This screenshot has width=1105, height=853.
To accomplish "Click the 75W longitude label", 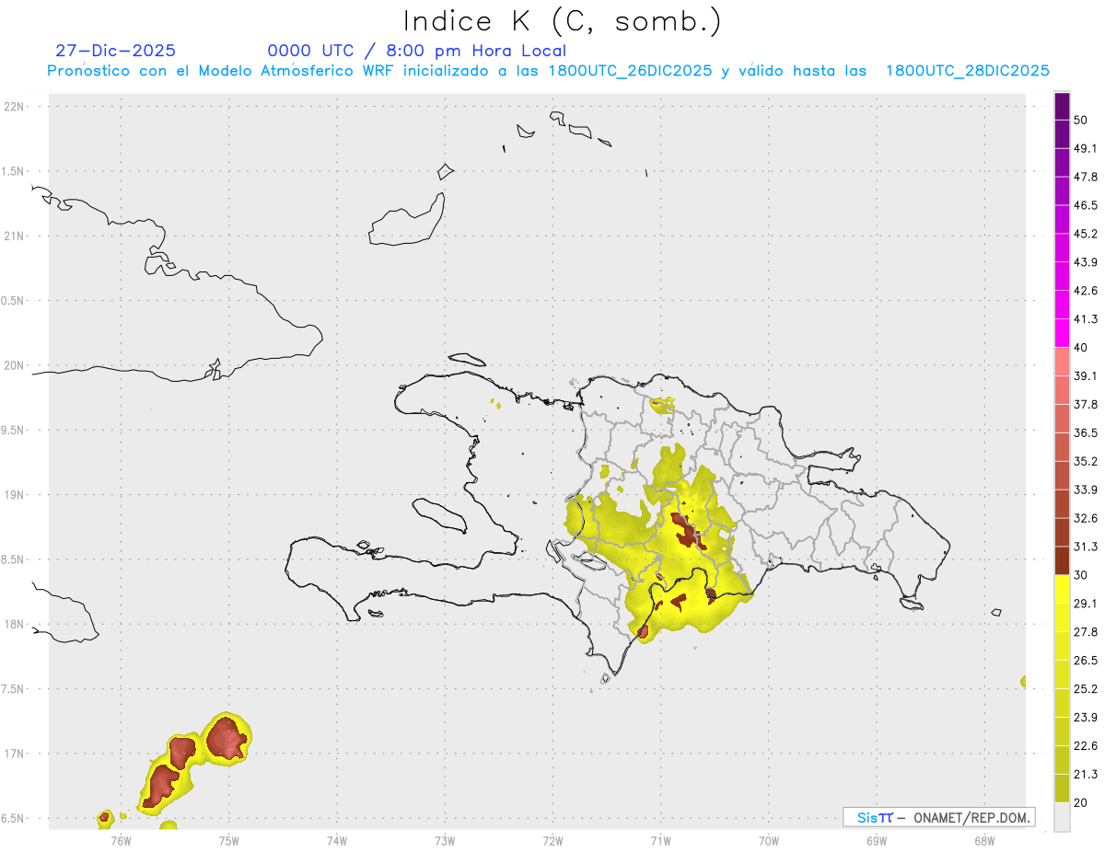I will (x=229, y=840).
